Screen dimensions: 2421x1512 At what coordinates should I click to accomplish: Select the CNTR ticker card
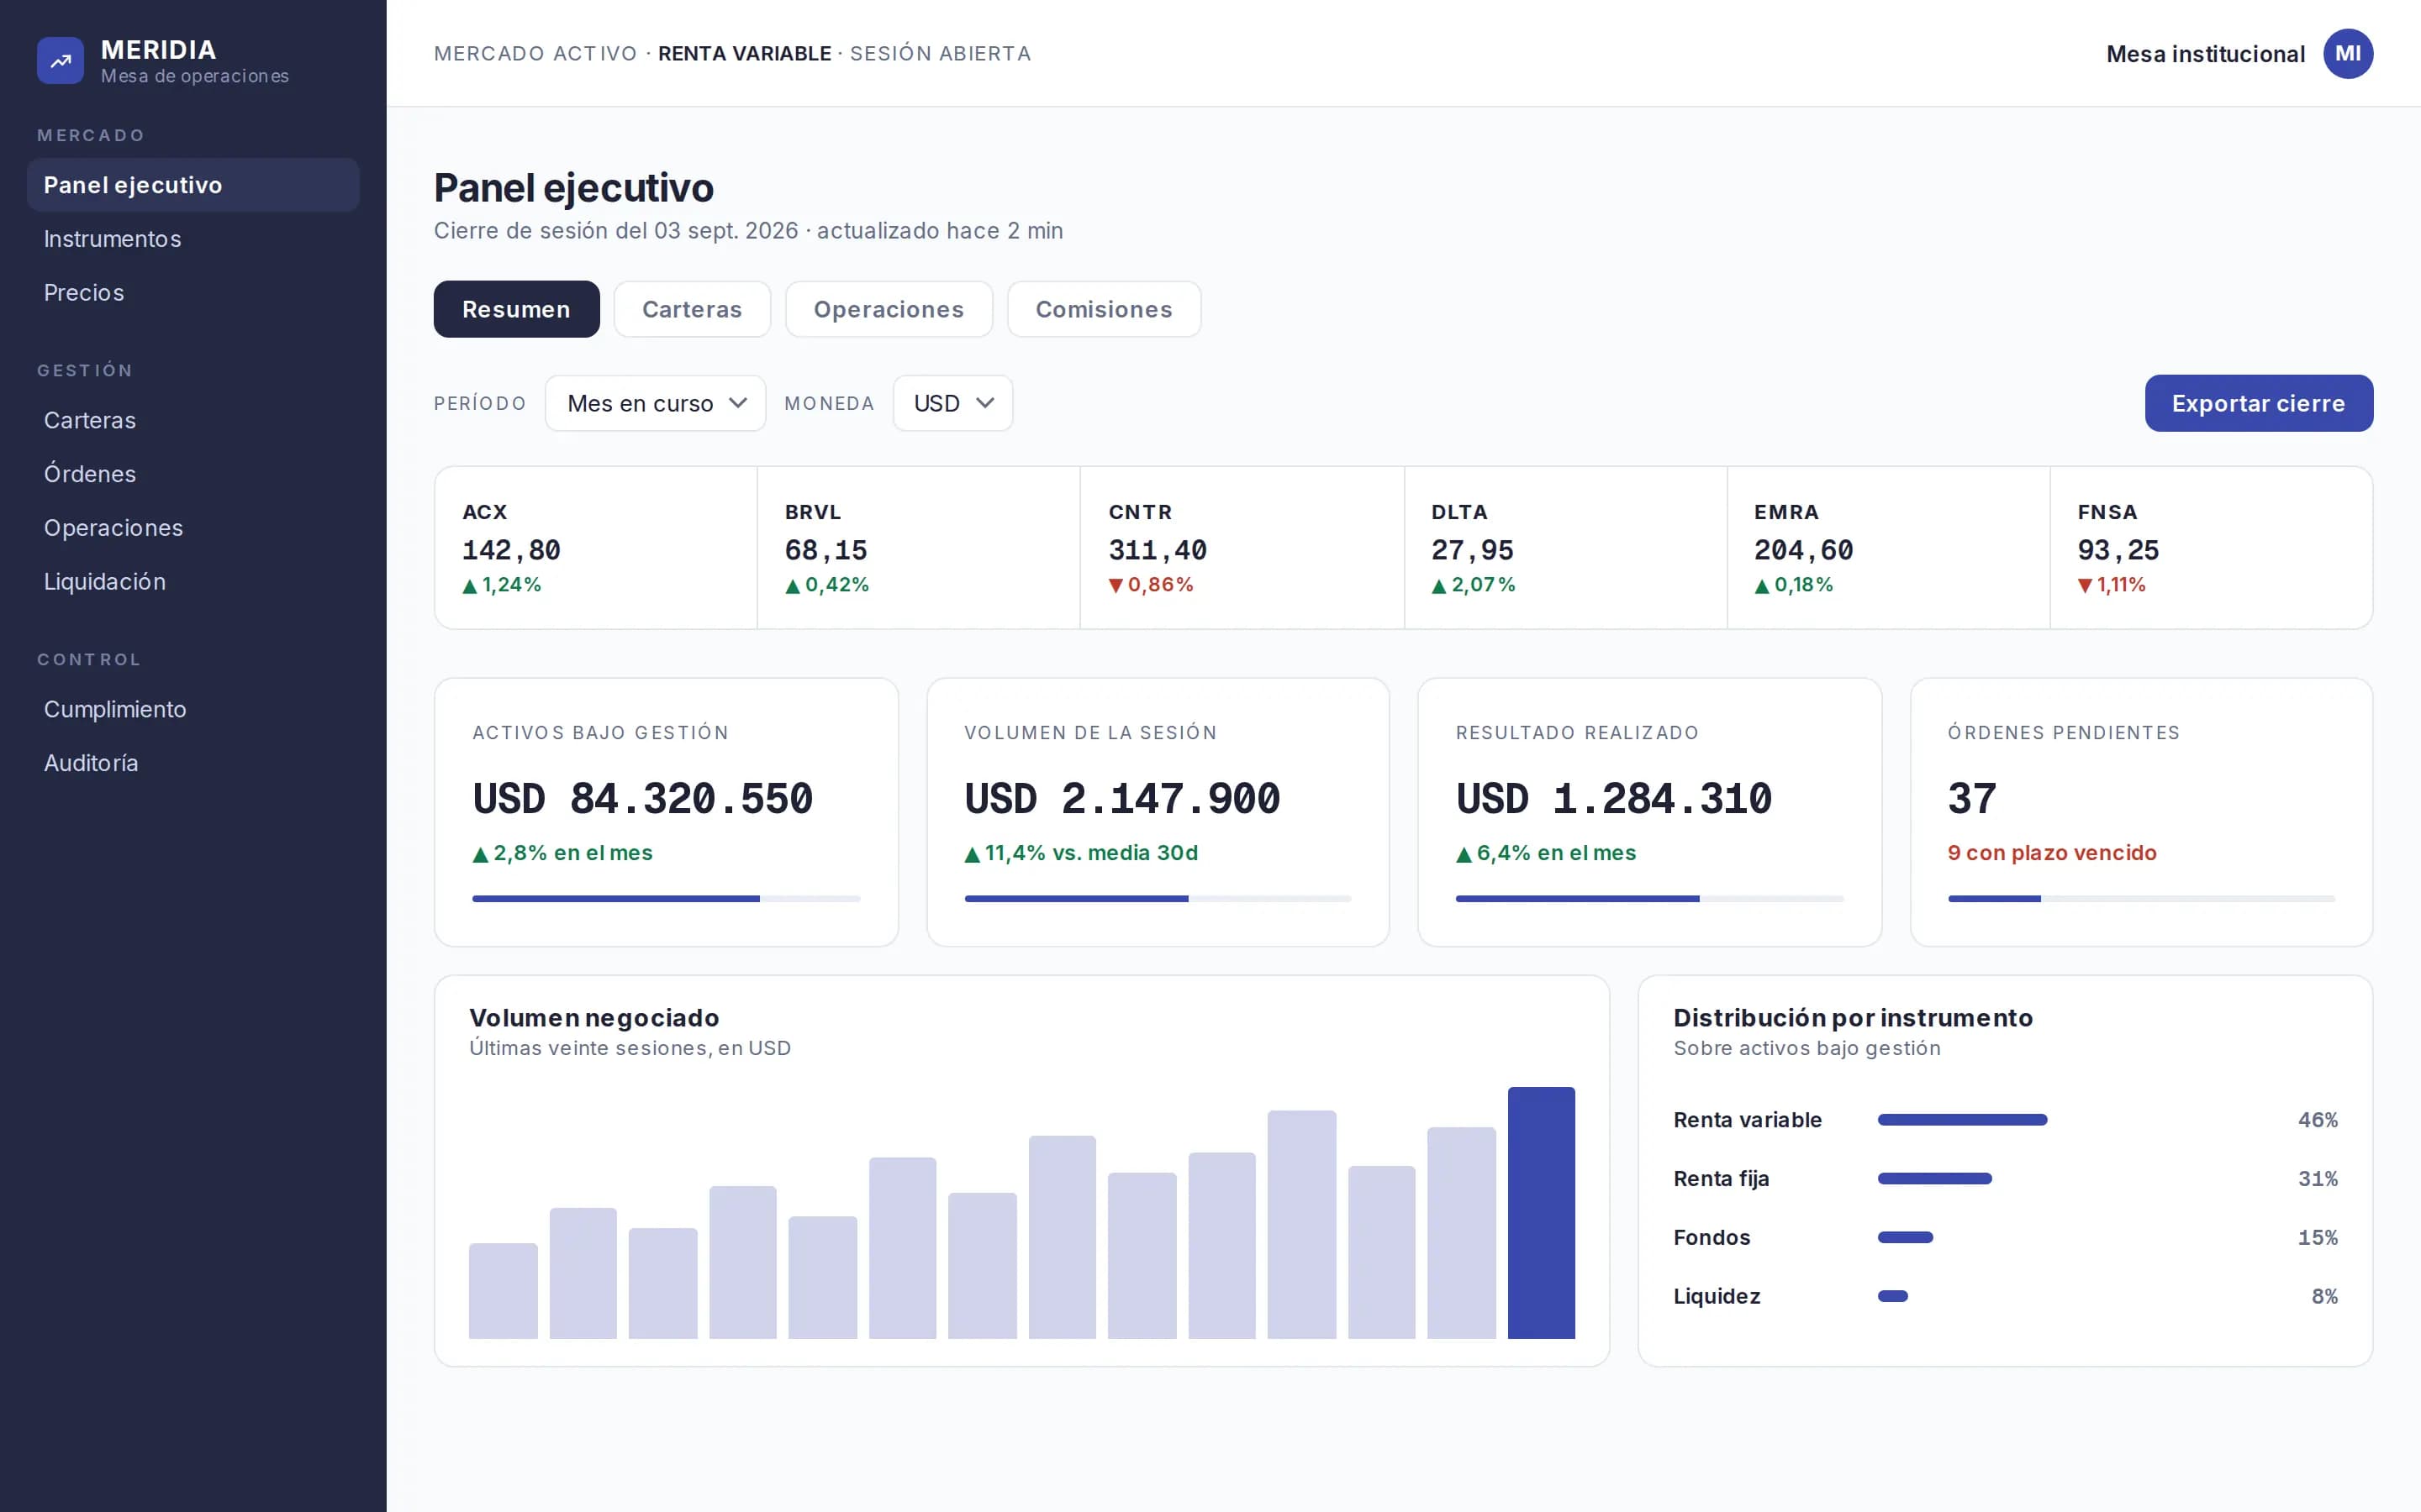coord(1242,548)
